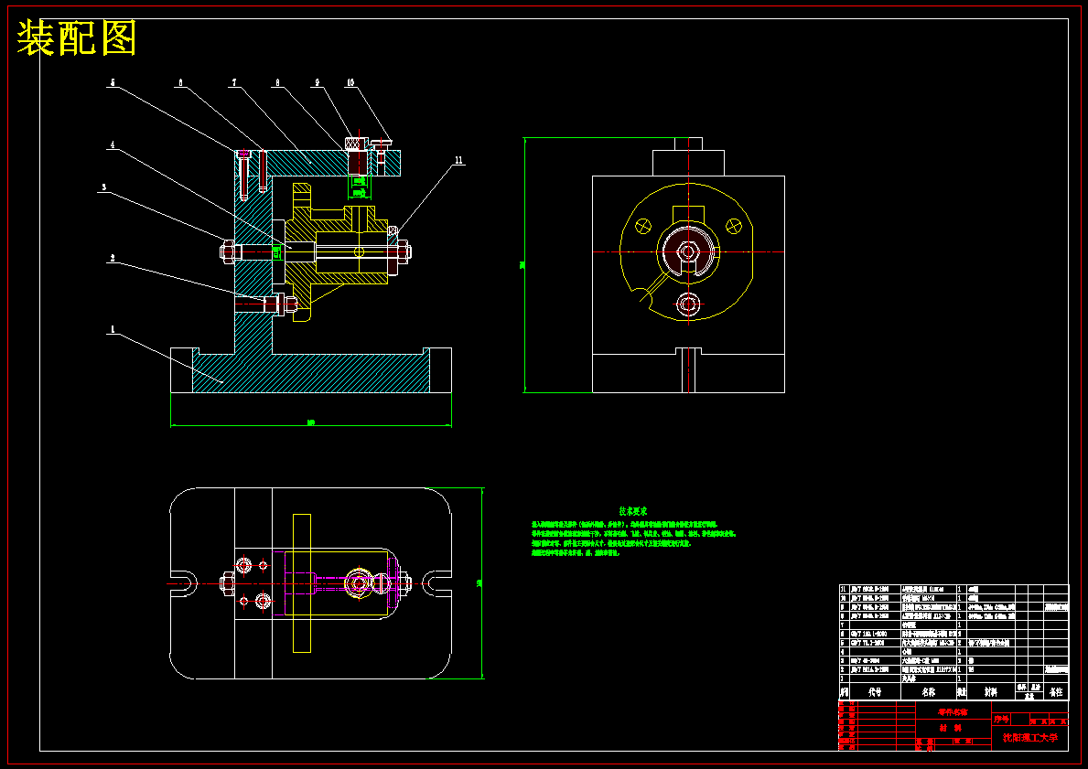The image size is (1088, 769).
Task: Select part balloon number 10
Action: [350, 81]
